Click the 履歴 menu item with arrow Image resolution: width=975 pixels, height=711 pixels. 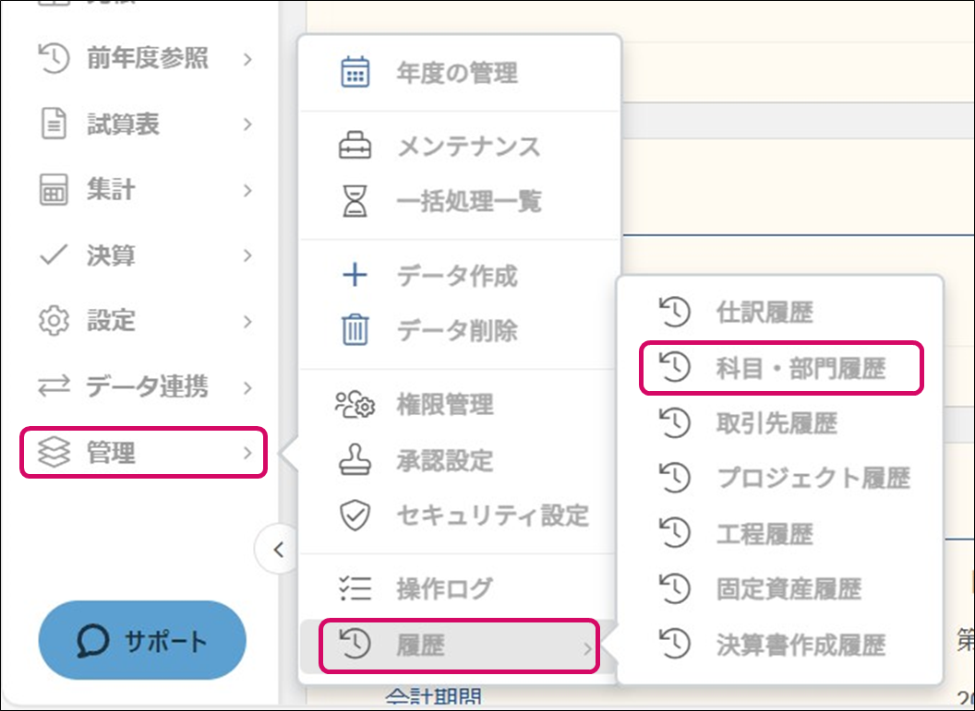point(459,646)
